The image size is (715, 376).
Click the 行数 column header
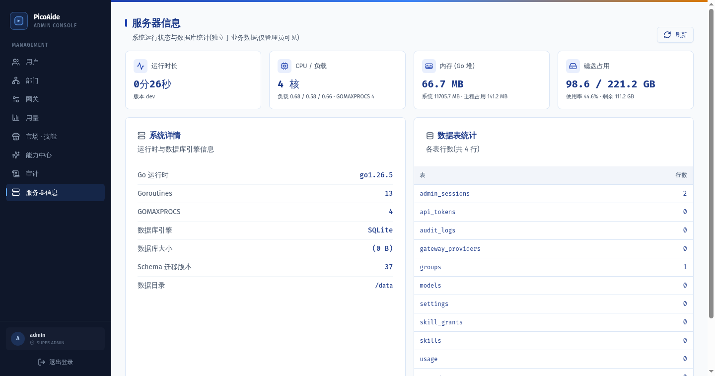(x=681, y=175)
